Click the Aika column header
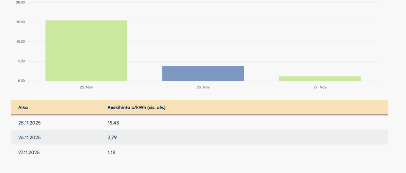Screen dimensions: 406x173 (23, 107)
